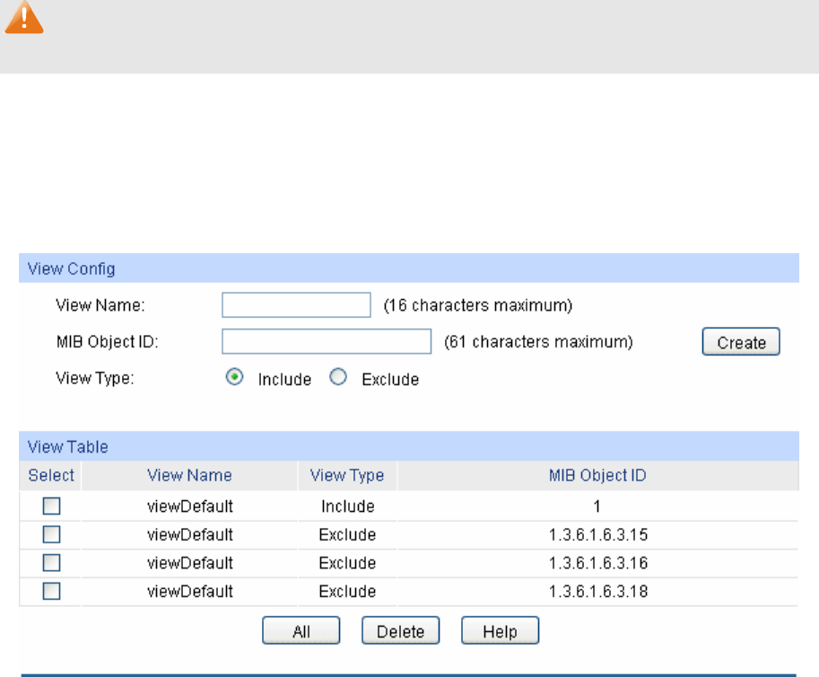Choose the Exclude view type radio button

338,378
